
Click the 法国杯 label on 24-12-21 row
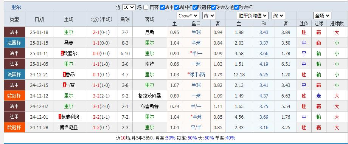(14, 74)
